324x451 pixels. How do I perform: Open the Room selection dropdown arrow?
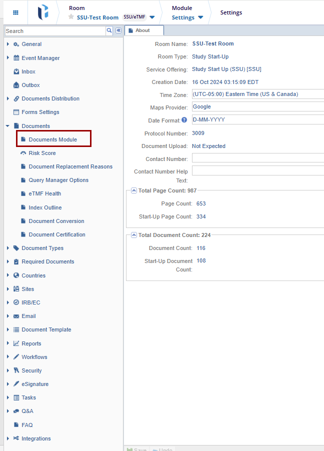coord(152,17)
